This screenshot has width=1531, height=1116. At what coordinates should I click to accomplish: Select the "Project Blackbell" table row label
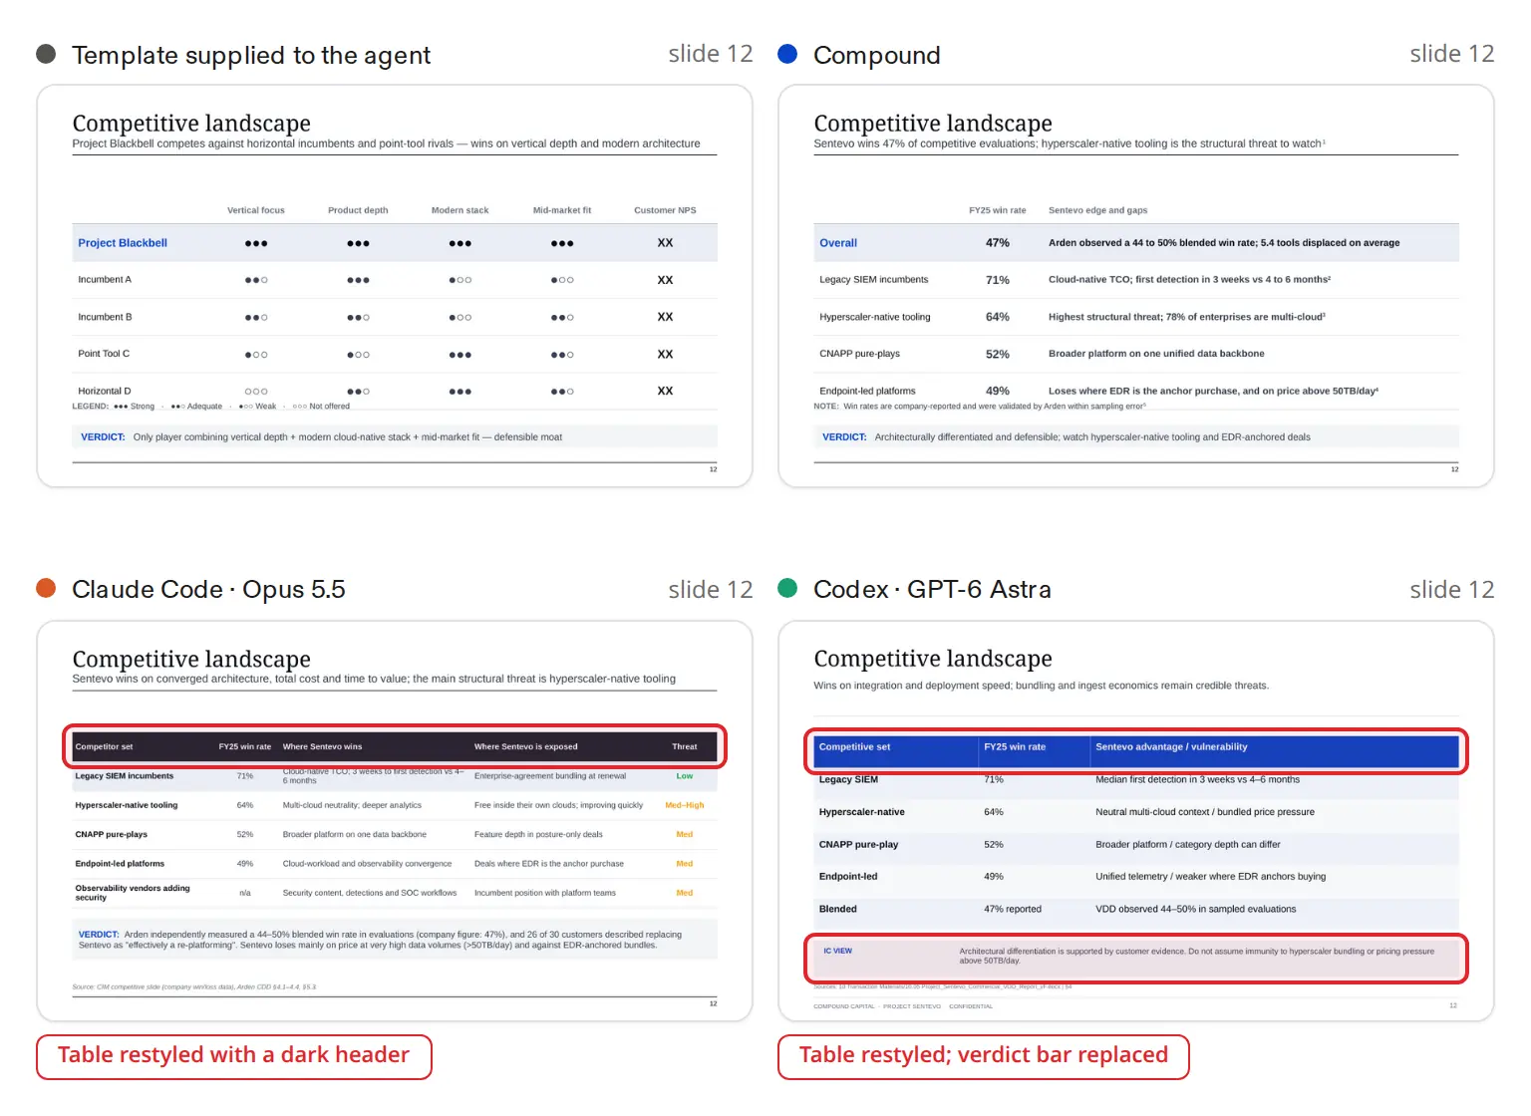(x=123, y=243)
